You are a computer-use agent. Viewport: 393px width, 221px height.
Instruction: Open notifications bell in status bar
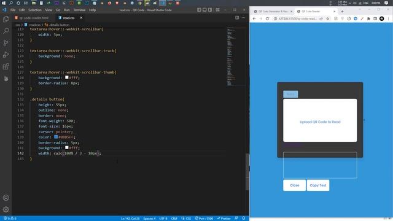coord(244,219)
